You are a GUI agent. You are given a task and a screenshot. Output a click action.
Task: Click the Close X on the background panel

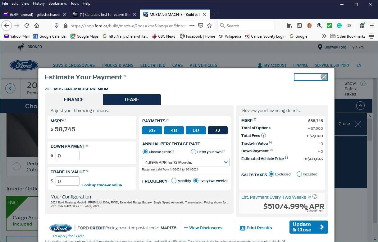pyautogui.click(x=358, y=124)
